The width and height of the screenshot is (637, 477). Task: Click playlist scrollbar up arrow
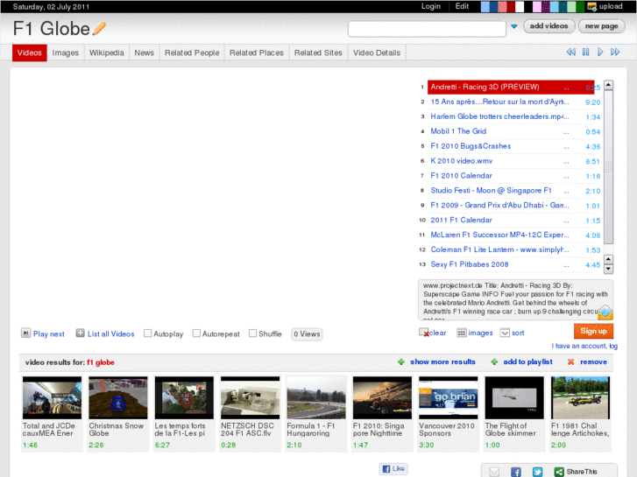coord(608,85)
